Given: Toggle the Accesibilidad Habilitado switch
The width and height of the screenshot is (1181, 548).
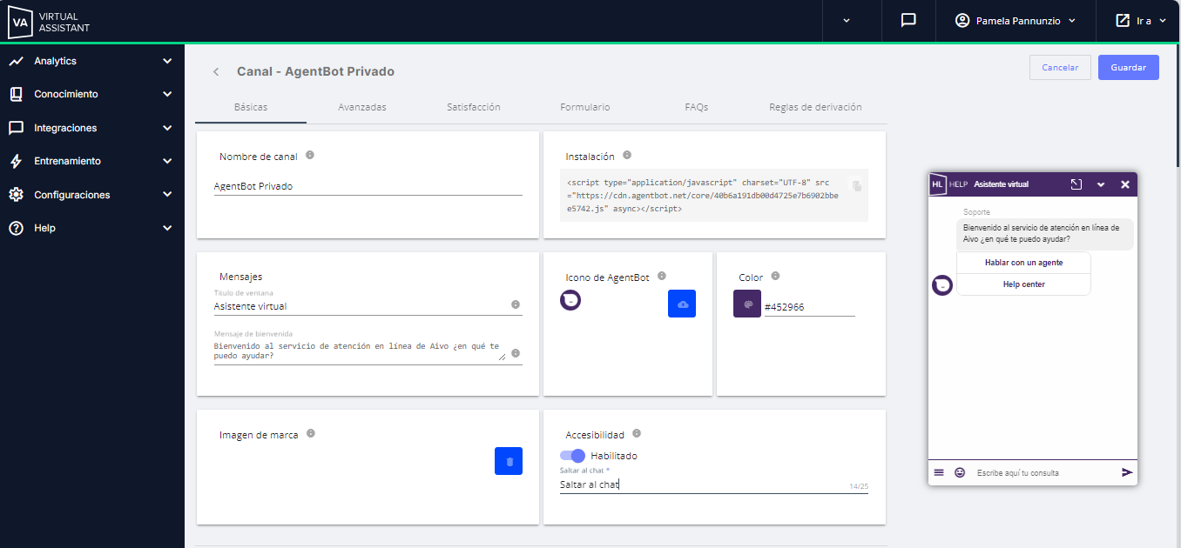Looking at the screenshot, I should point(573,456).
